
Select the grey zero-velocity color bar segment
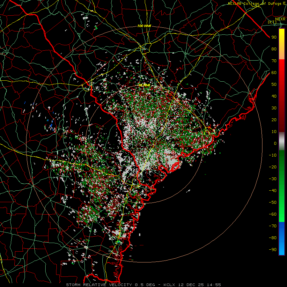tap(282, 141)
